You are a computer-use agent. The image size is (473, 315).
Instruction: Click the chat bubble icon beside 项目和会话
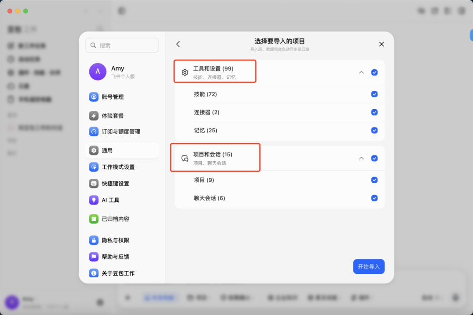pyautogui.click(x=185, y=159)
